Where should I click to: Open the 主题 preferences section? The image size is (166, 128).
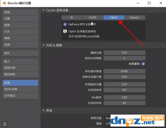(x=20, y=19)
